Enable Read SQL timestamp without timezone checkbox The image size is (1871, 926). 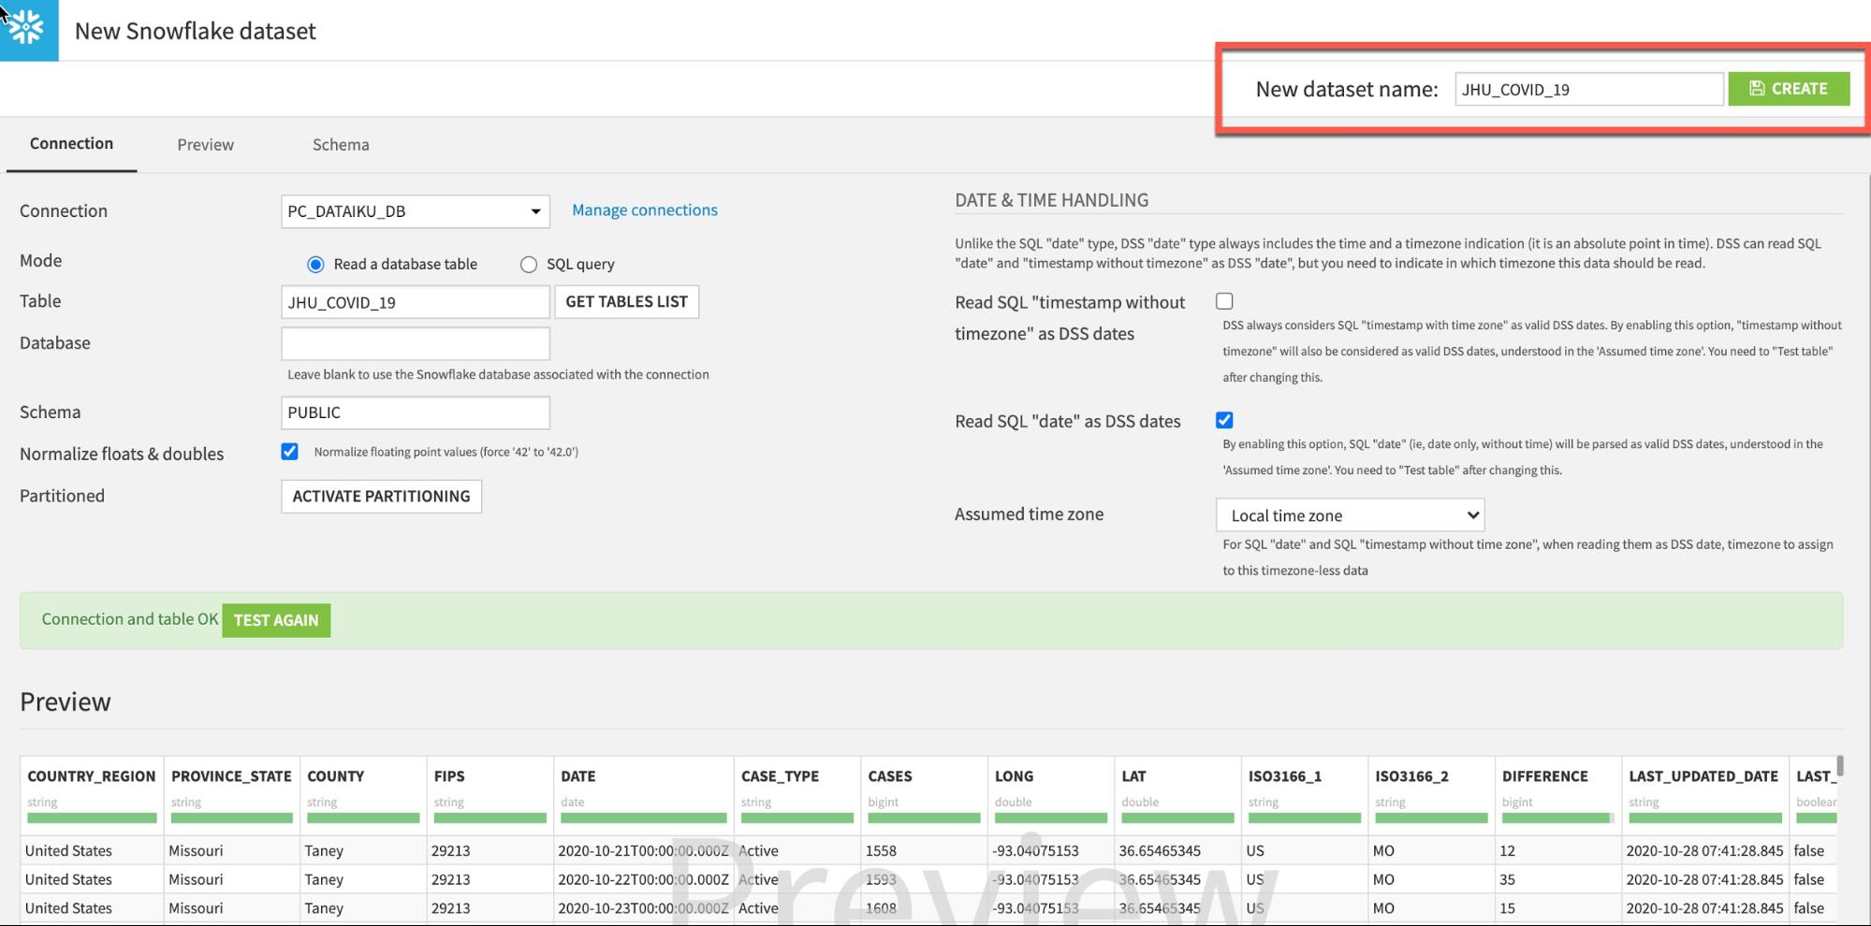click(x=1224, y=301)
